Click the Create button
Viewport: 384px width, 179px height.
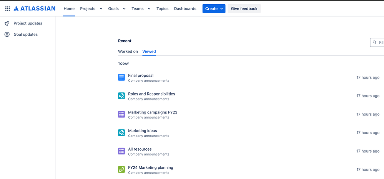tap(214, 8)
